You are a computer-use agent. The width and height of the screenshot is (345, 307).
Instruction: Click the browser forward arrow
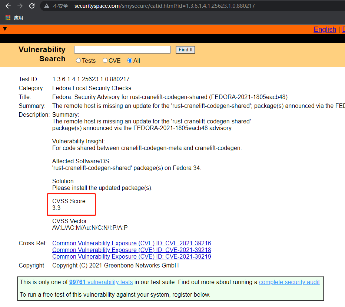click(20, 6)
